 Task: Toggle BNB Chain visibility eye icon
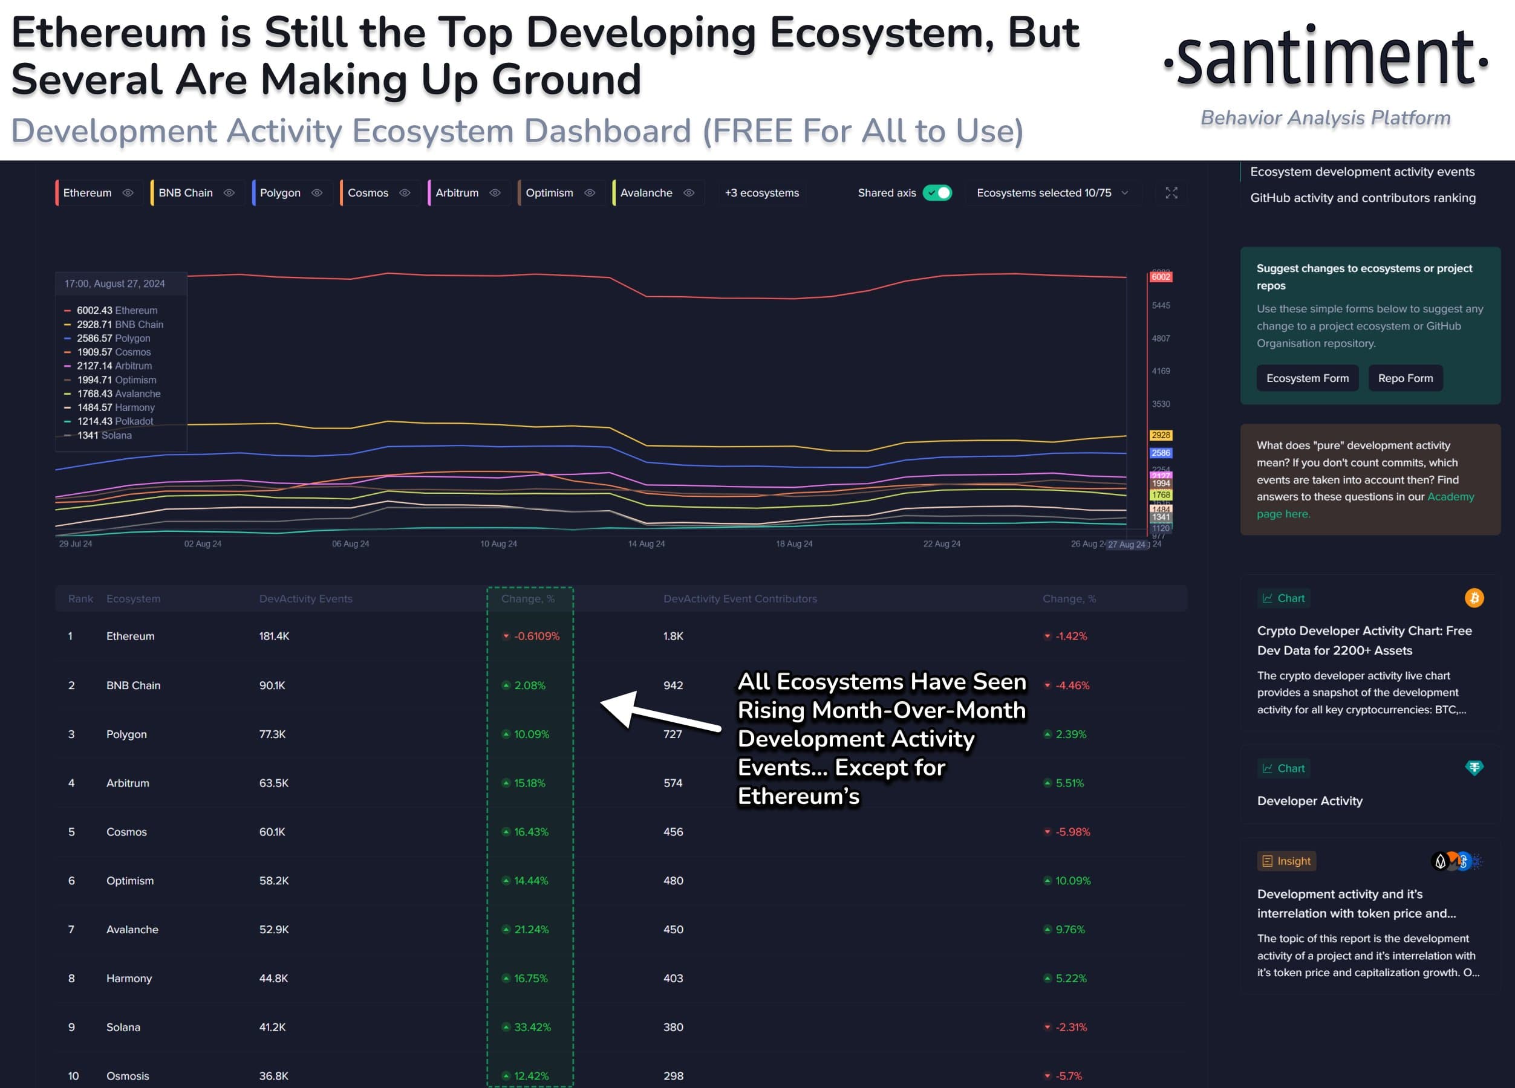coord(229,193)
